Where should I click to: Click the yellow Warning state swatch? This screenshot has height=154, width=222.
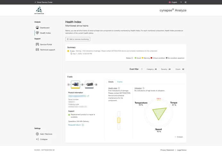(142, 58)
